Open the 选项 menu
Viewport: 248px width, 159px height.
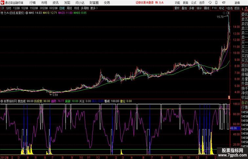[x=202, y=3]
